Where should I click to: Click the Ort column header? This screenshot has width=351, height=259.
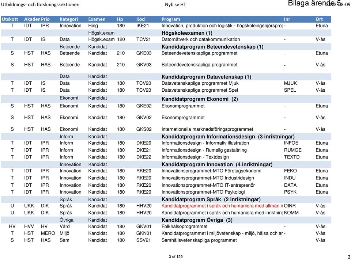(x=319, y=19)
